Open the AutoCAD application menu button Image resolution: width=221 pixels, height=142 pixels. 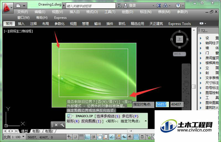[8, 8]
